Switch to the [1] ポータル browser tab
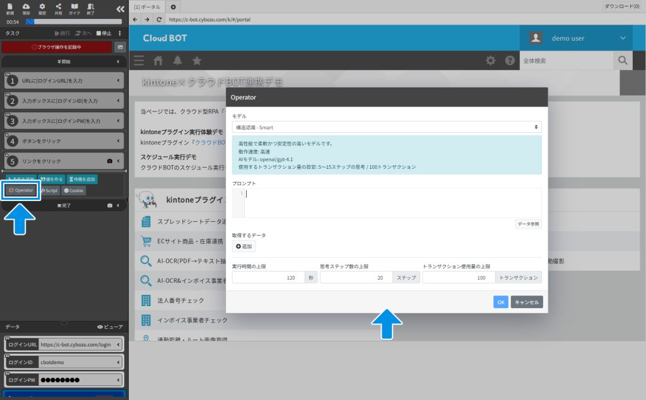The width and height of the screenshot is (646, 400). (x=147, y=7)
